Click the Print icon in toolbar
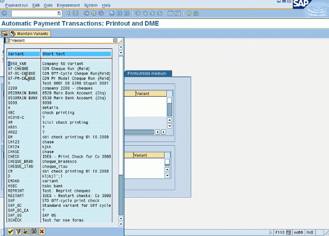This screenshot has width=329, height=236. coord(112,13)
